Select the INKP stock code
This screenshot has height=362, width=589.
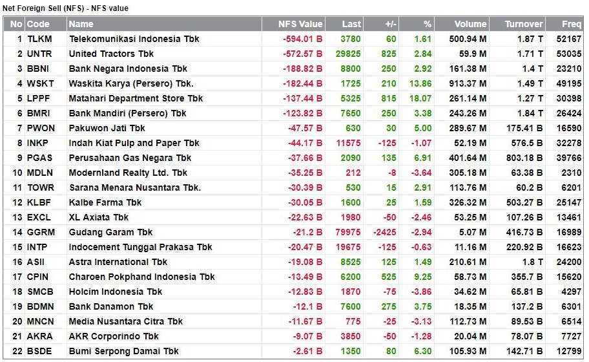click(x=37, y=144)
